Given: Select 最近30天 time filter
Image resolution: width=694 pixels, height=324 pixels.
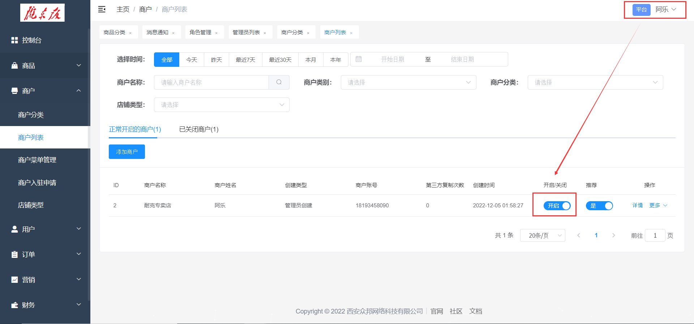Looking at the screenshot, I should 280,60.
